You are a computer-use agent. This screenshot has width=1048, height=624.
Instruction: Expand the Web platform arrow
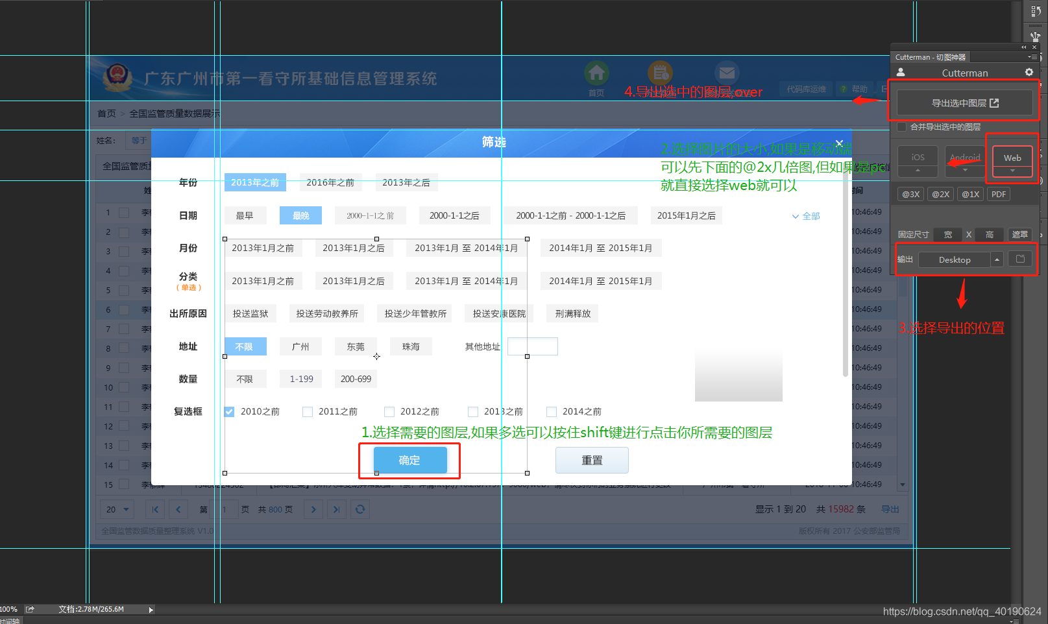[x=1012, y=171]
